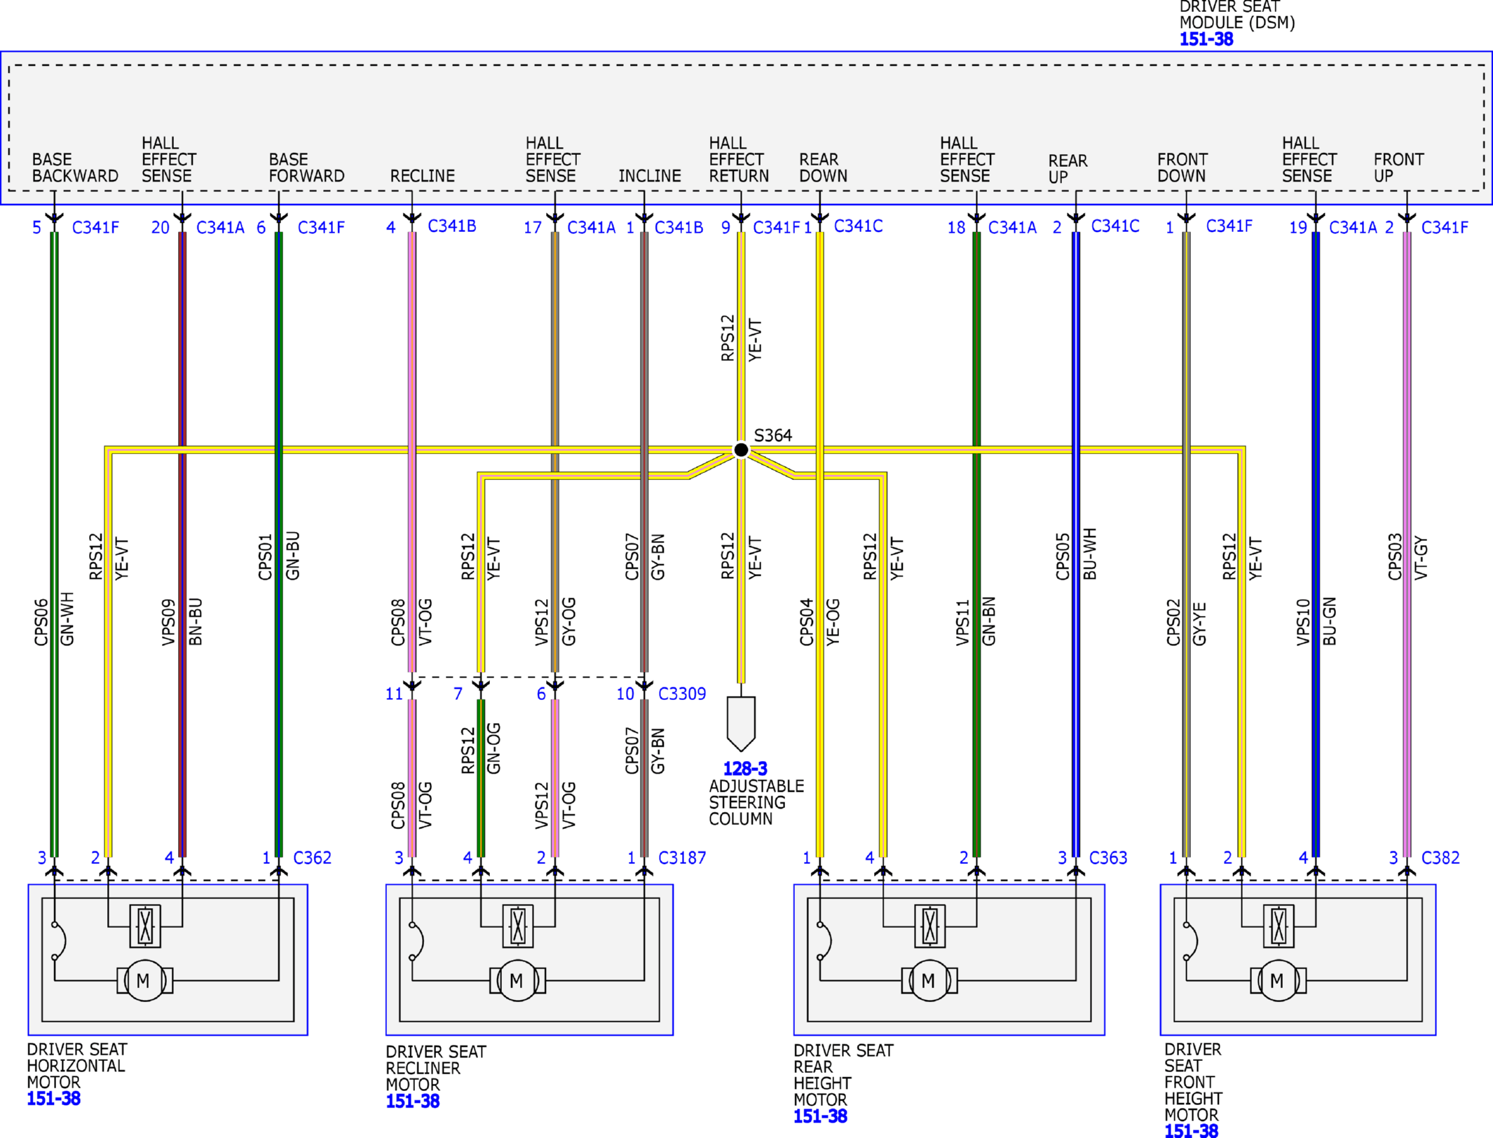The height and width of the screenshot is (1138, 1493).
Task: Select the GN-BN wire color label
Action: (989, 622)
